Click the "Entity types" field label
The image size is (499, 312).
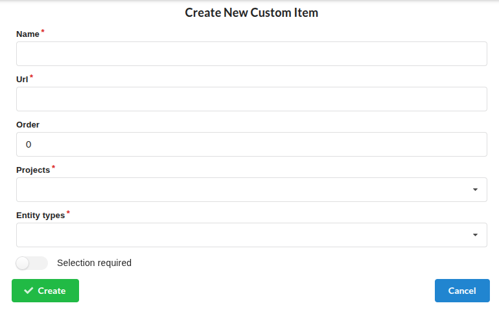tap(40, 215)
